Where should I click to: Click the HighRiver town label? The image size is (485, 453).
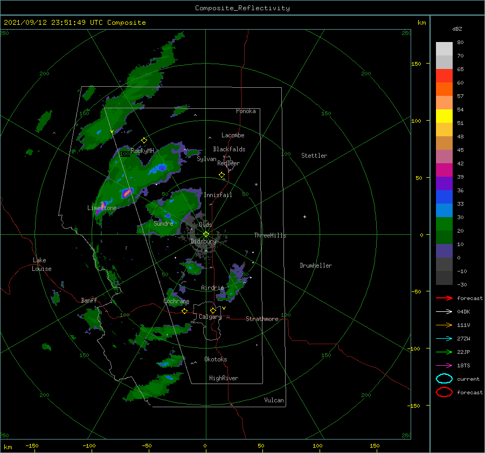[x=224, y=378]
